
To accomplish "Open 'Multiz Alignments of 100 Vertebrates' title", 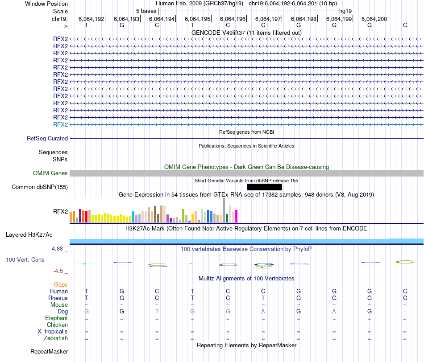I will coord(246,279).
